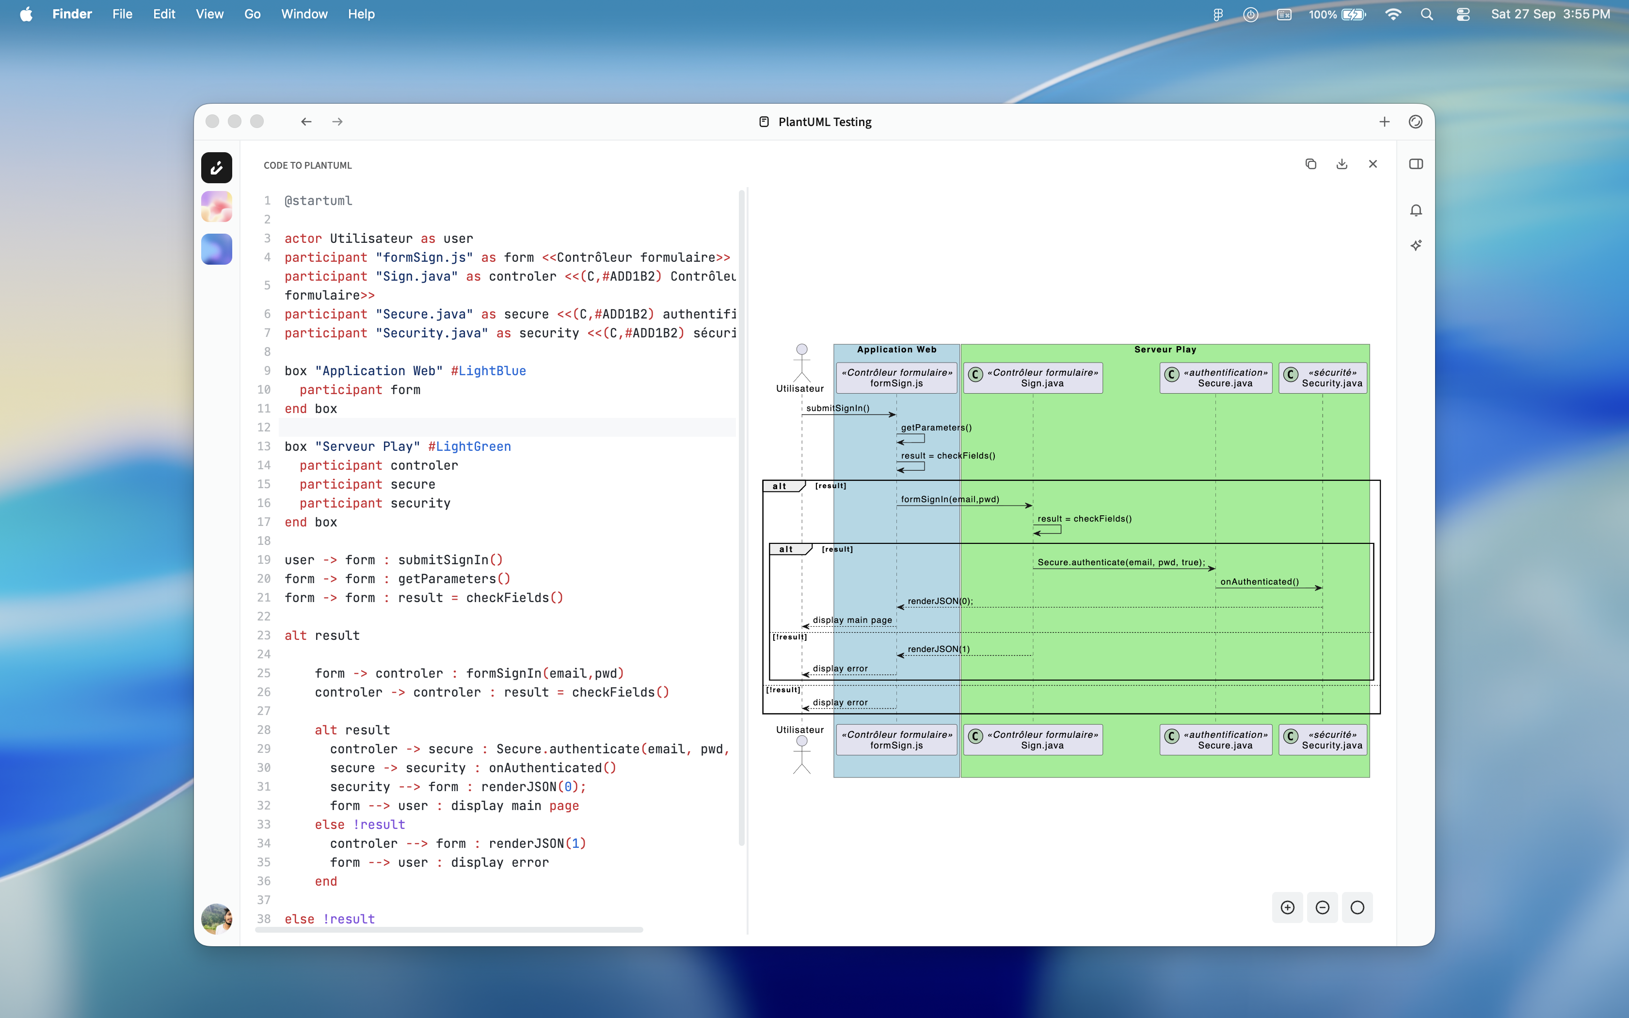Copy the PlantUML diagram code
The height and width of the screenshot is (1018, 1629).
point(1311,164)
